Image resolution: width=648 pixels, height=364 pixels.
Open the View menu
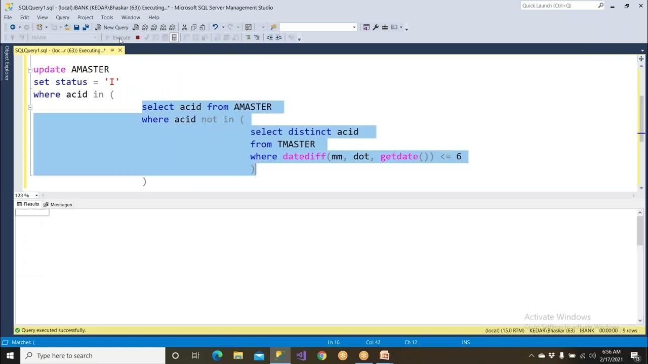pos(43,17)
